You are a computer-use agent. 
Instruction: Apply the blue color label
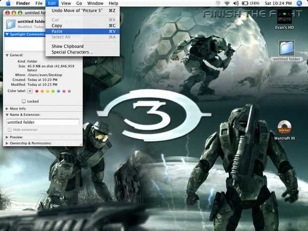(x=59, y=91)
